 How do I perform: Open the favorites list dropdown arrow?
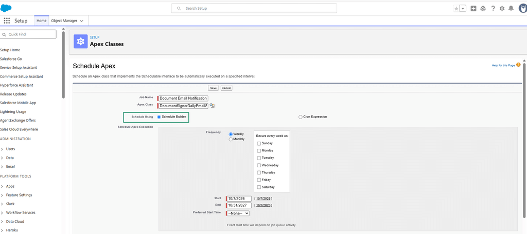pyautogui.click(x=463, y=9)
